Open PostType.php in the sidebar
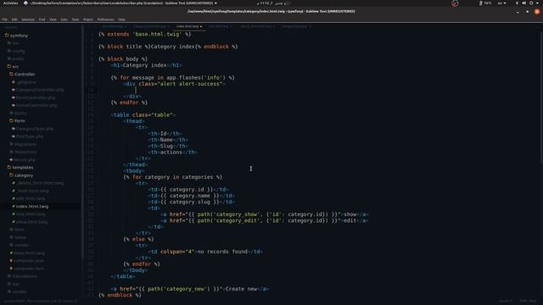 [31, 136]
